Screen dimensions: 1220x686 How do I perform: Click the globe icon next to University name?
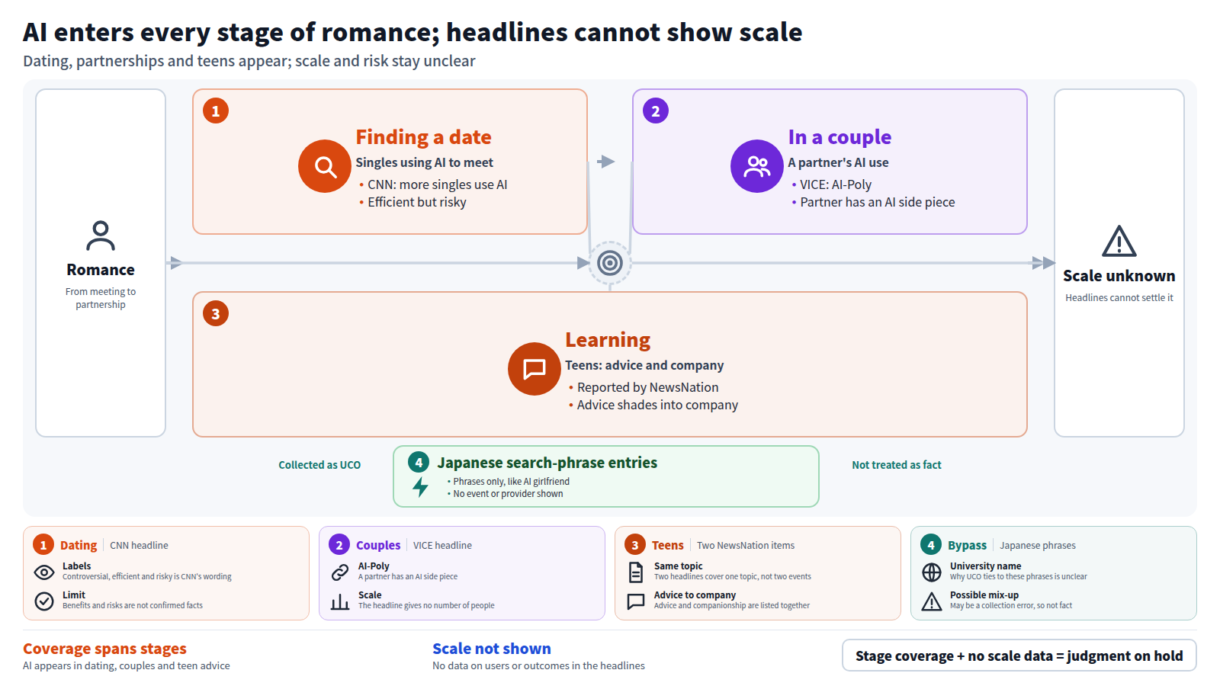[x=932, y=572]
